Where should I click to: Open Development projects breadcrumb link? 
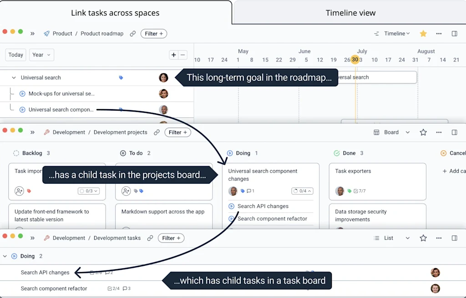click(x=120, y=132)
